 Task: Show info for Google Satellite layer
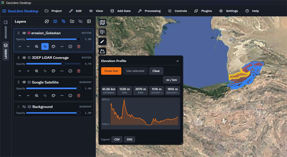pos(70,95)
